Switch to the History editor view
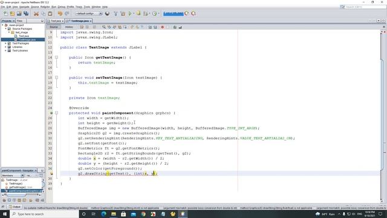 69,27
